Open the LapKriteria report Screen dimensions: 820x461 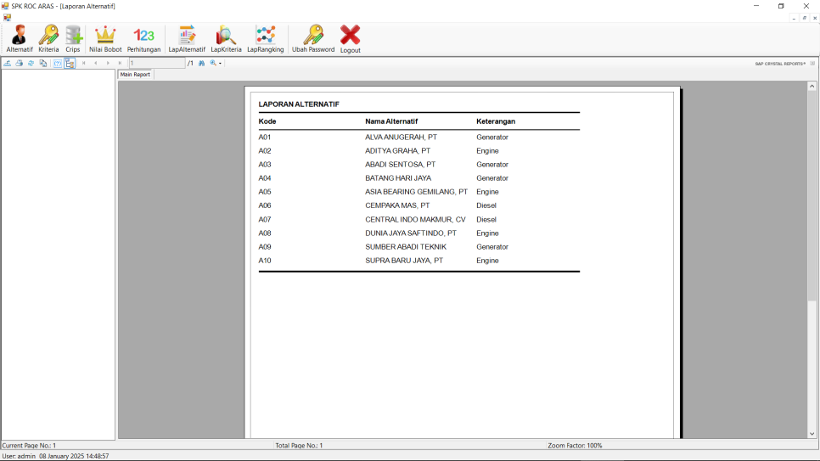pyautogui.click(x=226, y=39)
